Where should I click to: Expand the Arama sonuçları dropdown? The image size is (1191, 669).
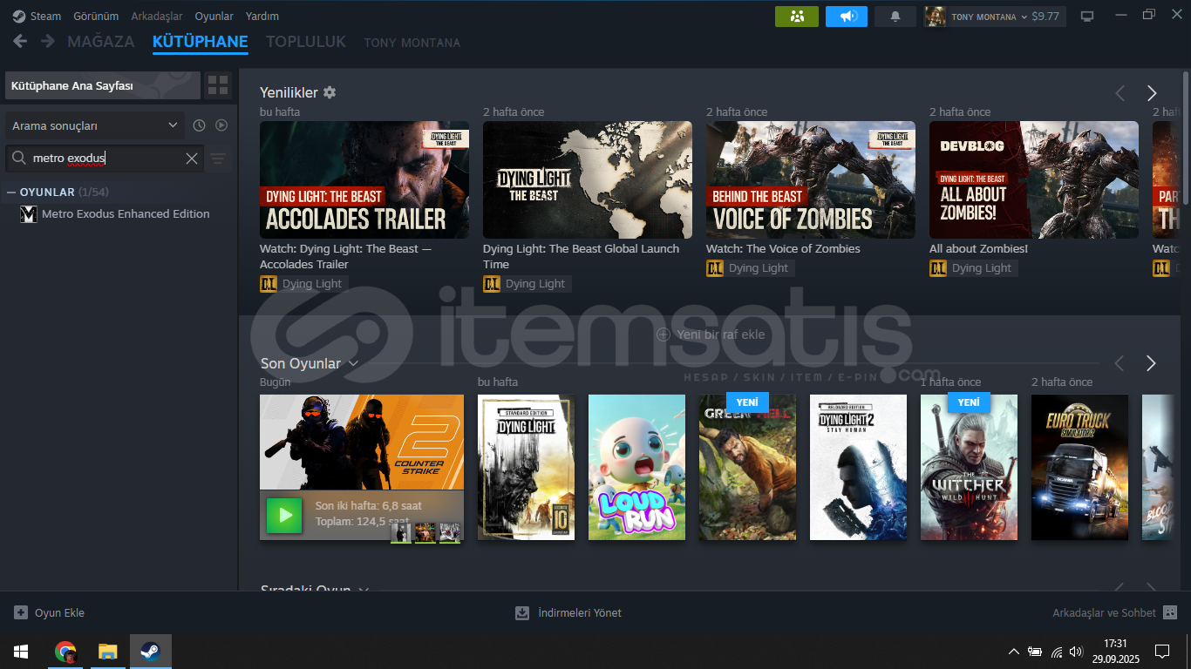[94, 125]
